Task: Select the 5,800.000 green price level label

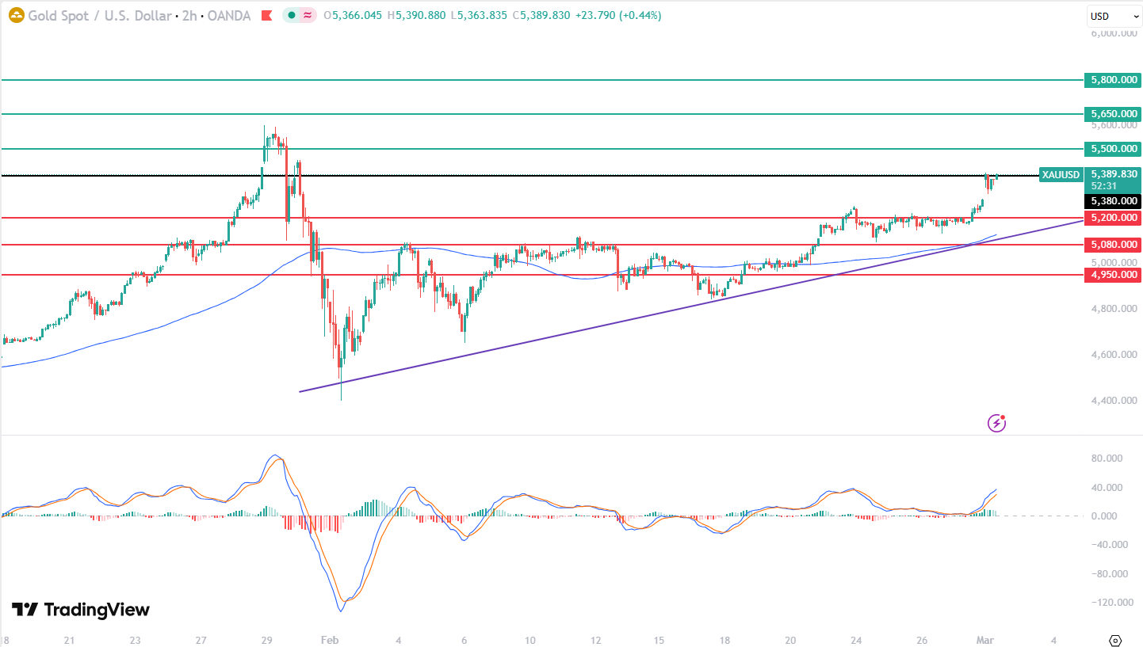Action: (x=1113, y=80)
